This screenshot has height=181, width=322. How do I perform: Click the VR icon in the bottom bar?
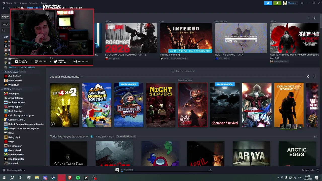coord(117,170)
